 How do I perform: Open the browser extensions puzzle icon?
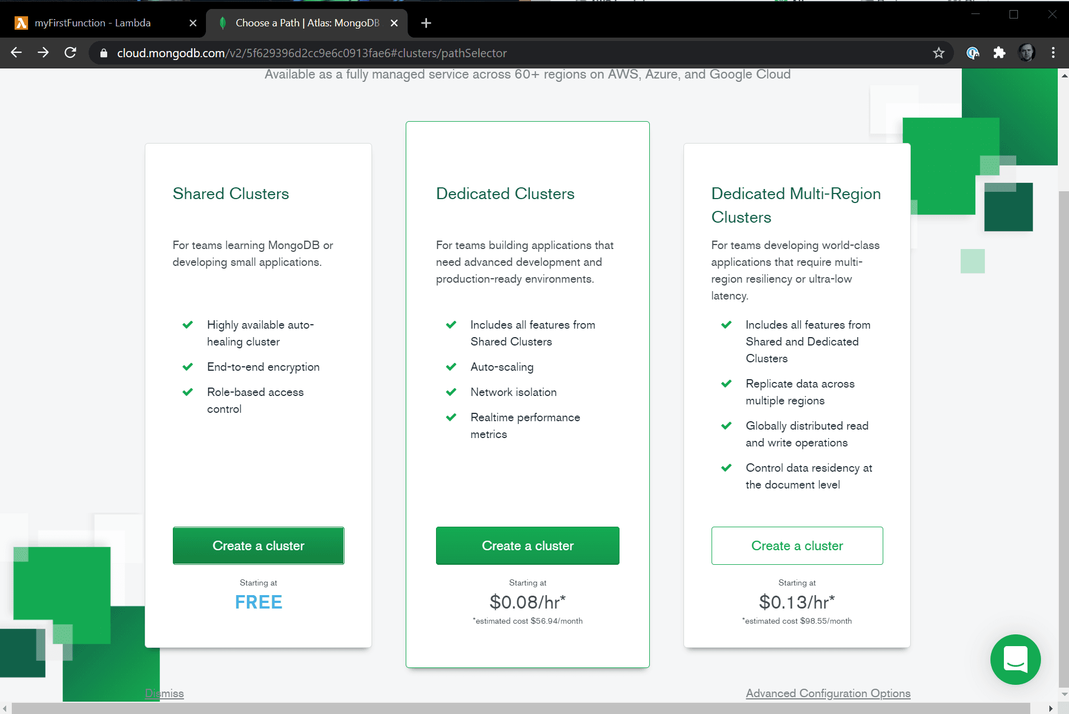coord(999,53)
